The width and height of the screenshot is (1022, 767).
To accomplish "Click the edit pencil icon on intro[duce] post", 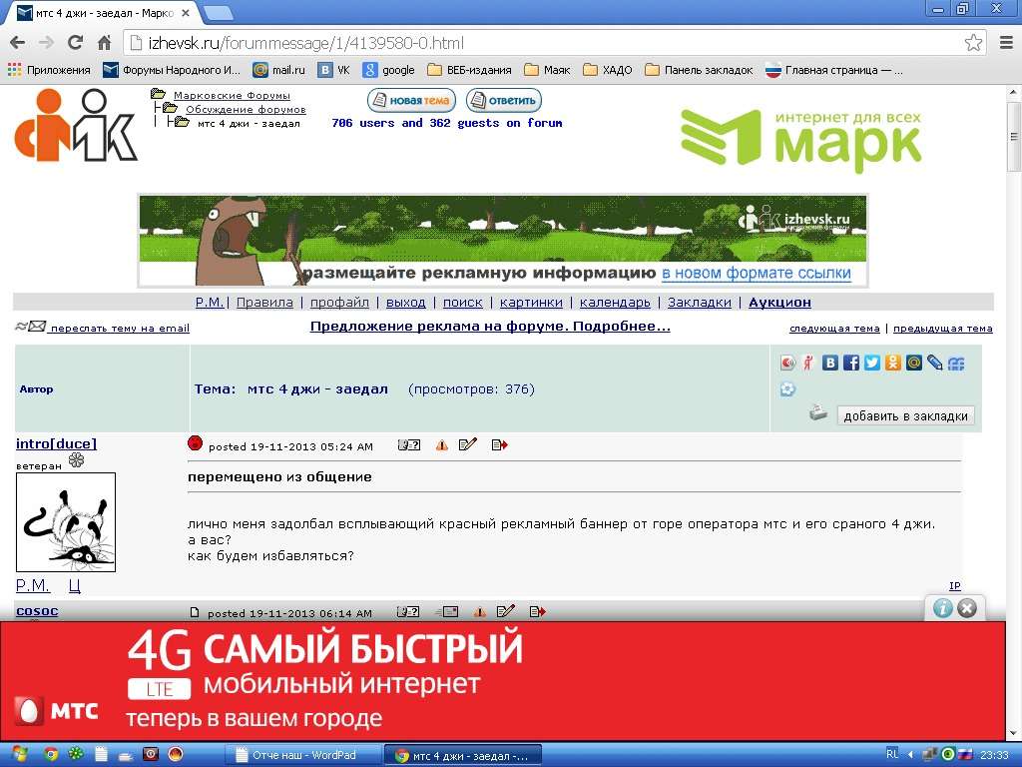I will 468,445.
